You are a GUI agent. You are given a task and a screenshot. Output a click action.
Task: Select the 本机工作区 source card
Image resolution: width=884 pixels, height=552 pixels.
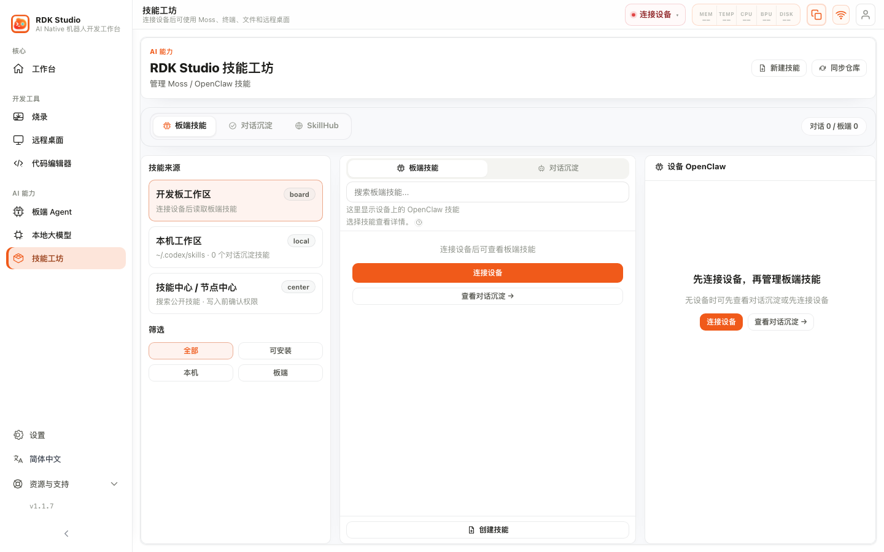pos(236,247)
